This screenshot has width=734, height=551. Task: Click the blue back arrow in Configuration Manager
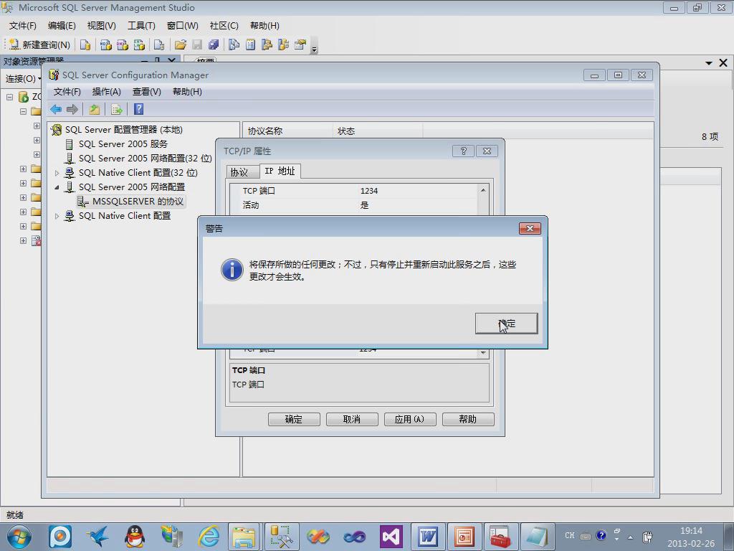56,109
